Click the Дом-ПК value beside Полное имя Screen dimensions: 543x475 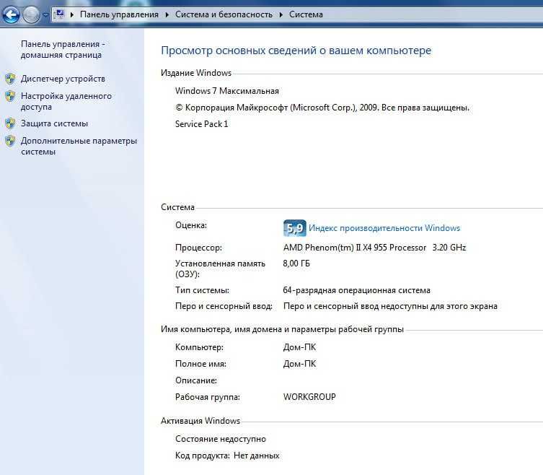coord(299,364)
